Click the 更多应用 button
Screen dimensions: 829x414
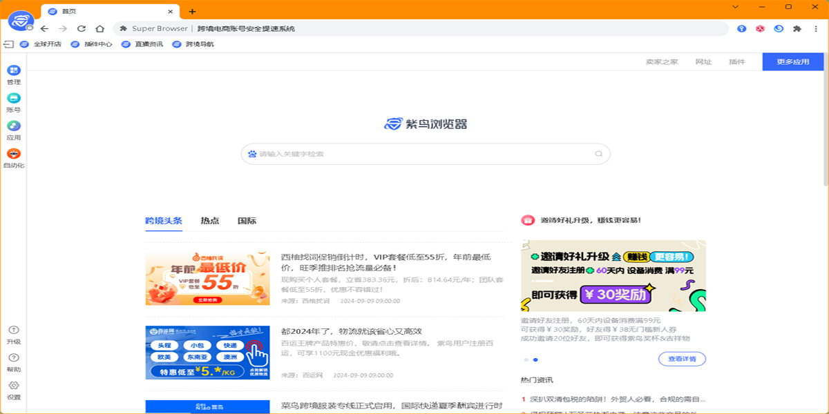point(792,61)
